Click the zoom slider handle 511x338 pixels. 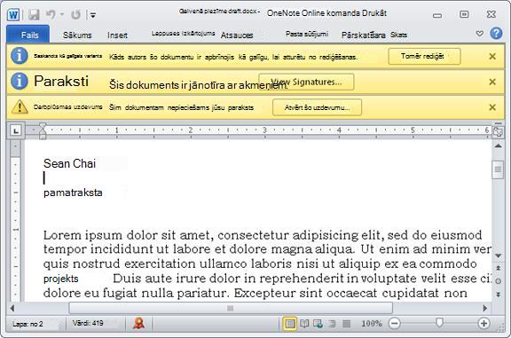click(439, 323)
